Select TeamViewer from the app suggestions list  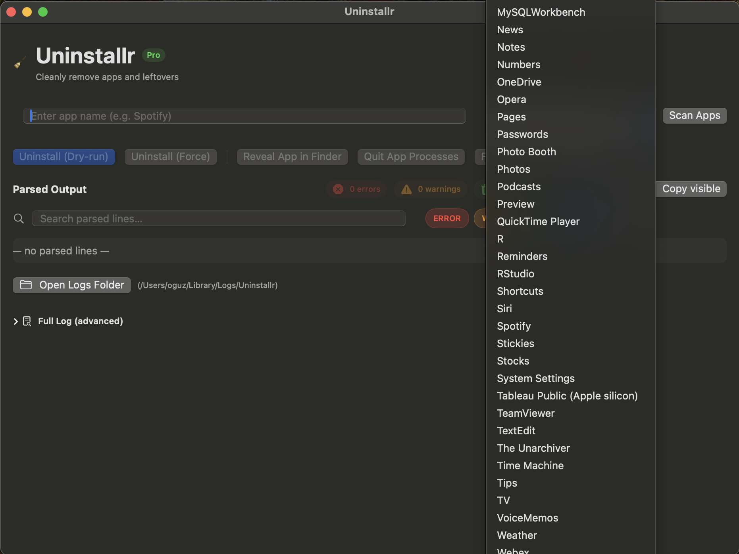(525, 413)
